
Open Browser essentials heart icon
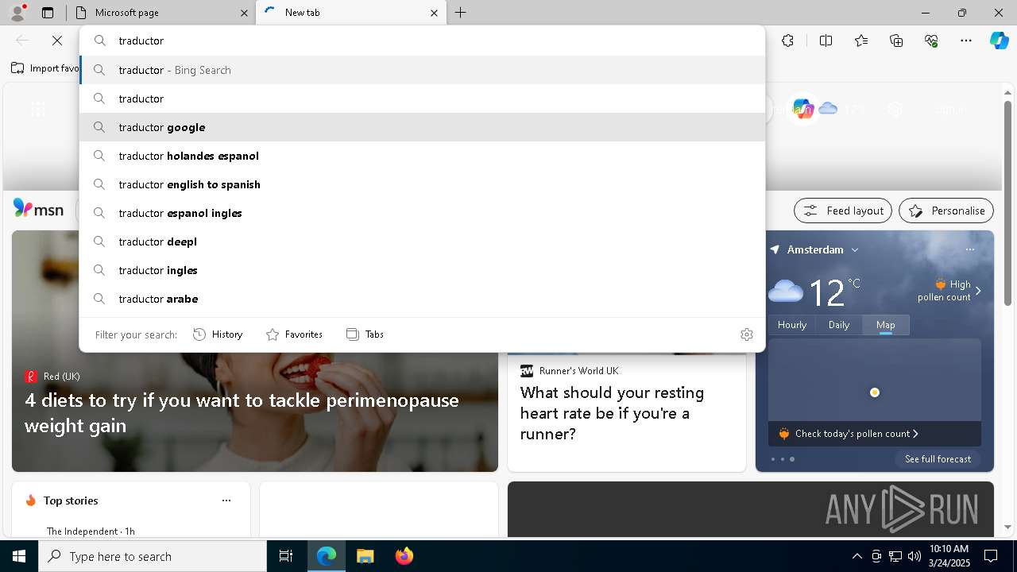coord(931,41)
